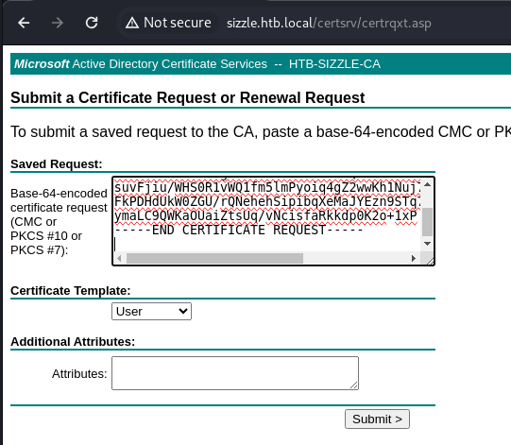Viewport: 511px width, 445px height.
Task: Submit the certificate request
Action: tap(377, 419)
